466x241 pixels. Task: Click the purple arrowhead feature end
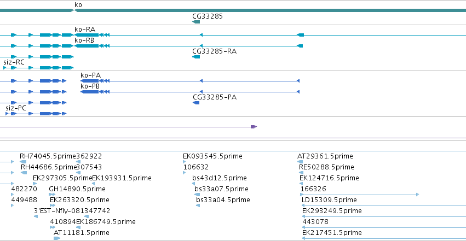click(254, 127)
